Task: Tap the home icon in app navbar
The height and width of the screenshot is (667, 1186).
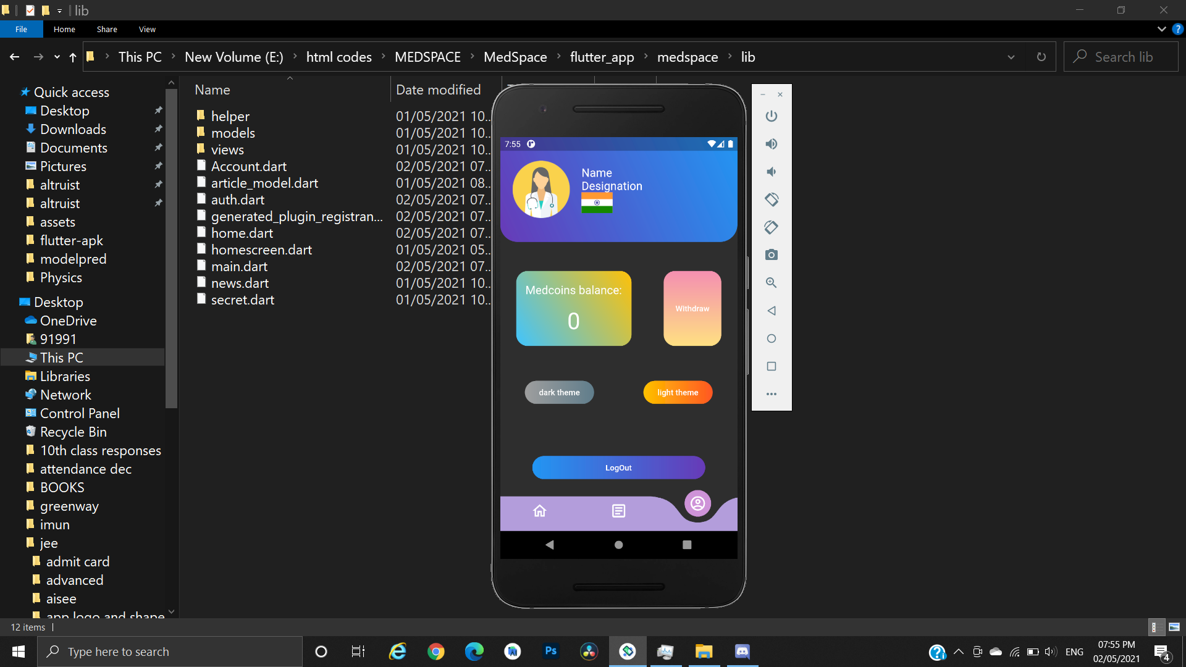Action: pos(539,511)
